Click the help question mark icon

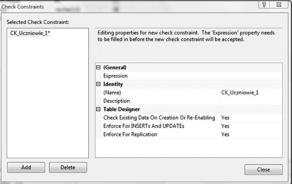click(264, 5)
